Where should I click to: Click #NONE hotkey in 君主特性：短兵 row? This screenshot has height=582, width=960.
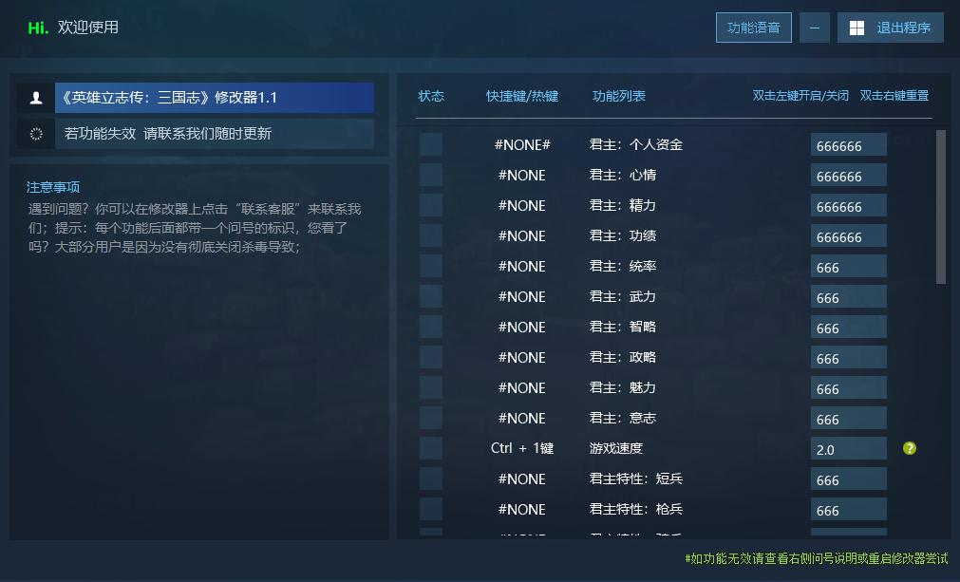point(521,479)
